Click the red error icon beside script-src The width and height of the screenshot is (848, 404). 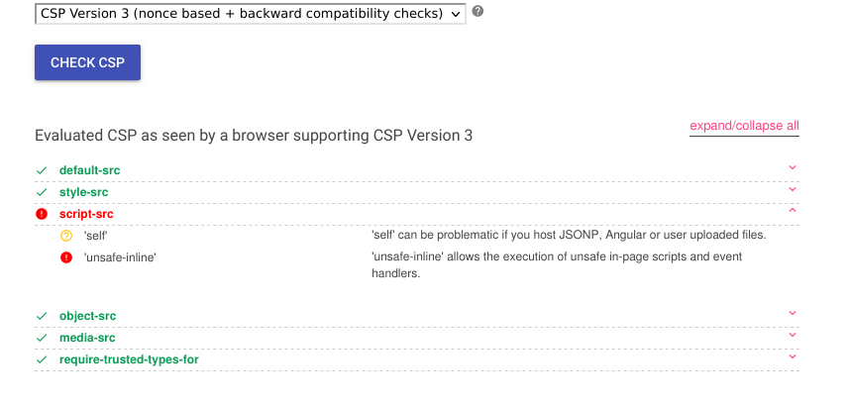[41, 214]
